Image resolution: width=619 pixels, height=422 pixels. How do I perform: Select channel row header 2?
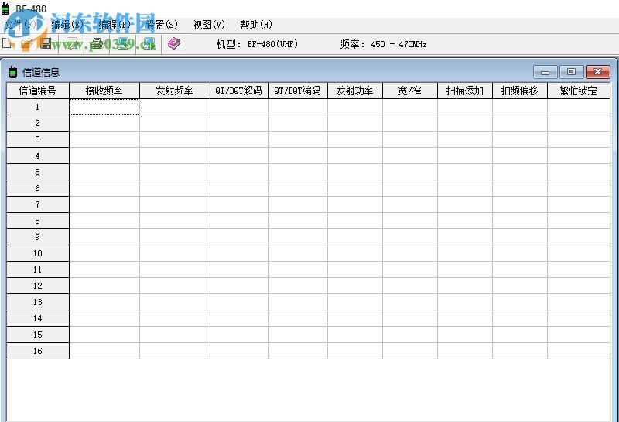pos(38,123)
